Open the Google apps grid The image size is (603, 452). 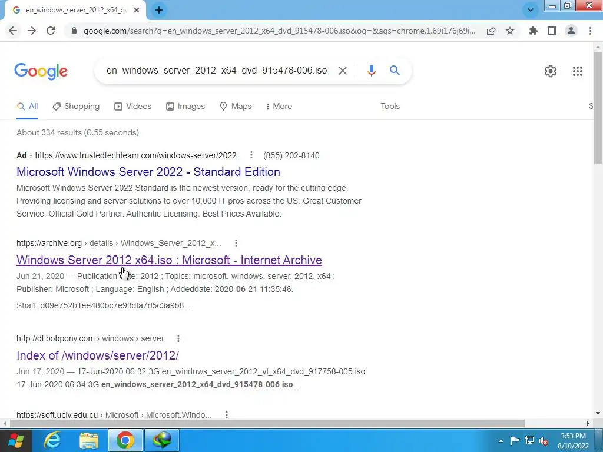tap(577, 71)
